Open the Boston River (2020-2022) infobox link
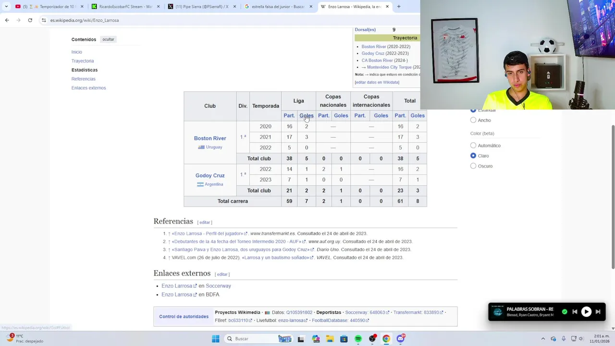Viewport: 615px width, 346px height. point(374,47)
